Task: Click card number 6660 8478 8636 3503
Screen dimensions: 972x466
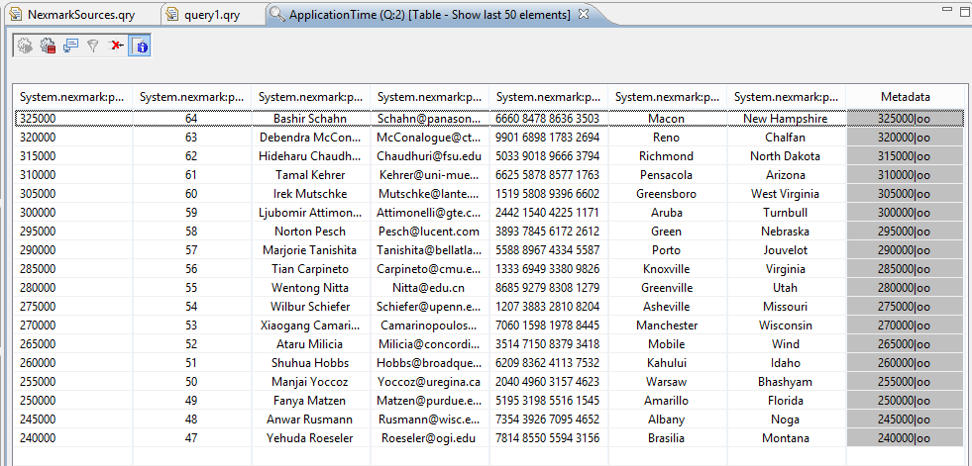Action: tap(547, 119)
